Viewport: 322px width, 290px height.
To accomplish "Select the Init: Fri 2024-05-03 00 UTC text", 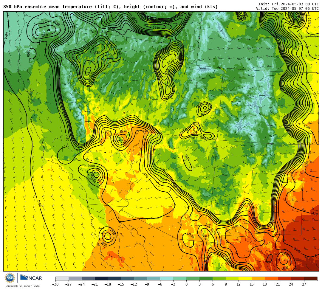I will click(x=289, y=4).
